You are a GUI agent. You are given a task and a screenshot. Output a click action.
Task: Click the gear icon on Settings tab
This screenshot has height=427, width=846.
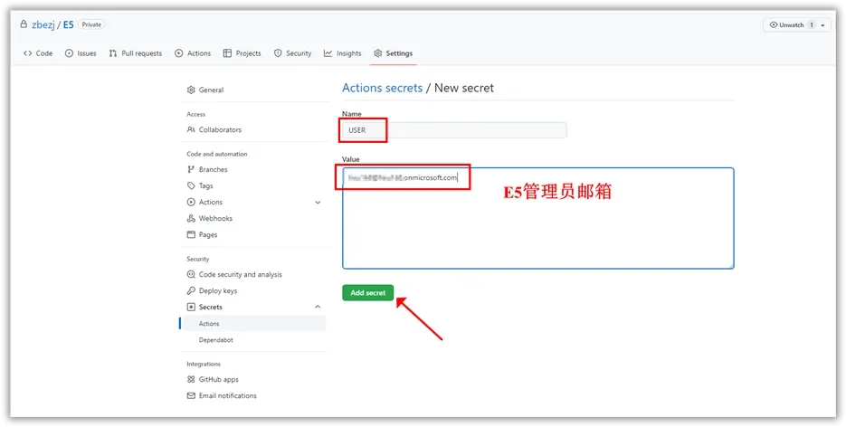[377, 53]
